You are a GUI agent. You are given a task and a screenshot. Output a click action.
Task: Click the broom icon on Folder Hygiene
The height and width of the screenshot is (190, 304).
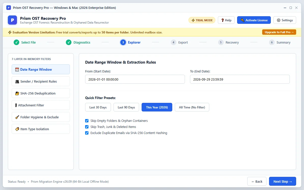tap(17, 117)
